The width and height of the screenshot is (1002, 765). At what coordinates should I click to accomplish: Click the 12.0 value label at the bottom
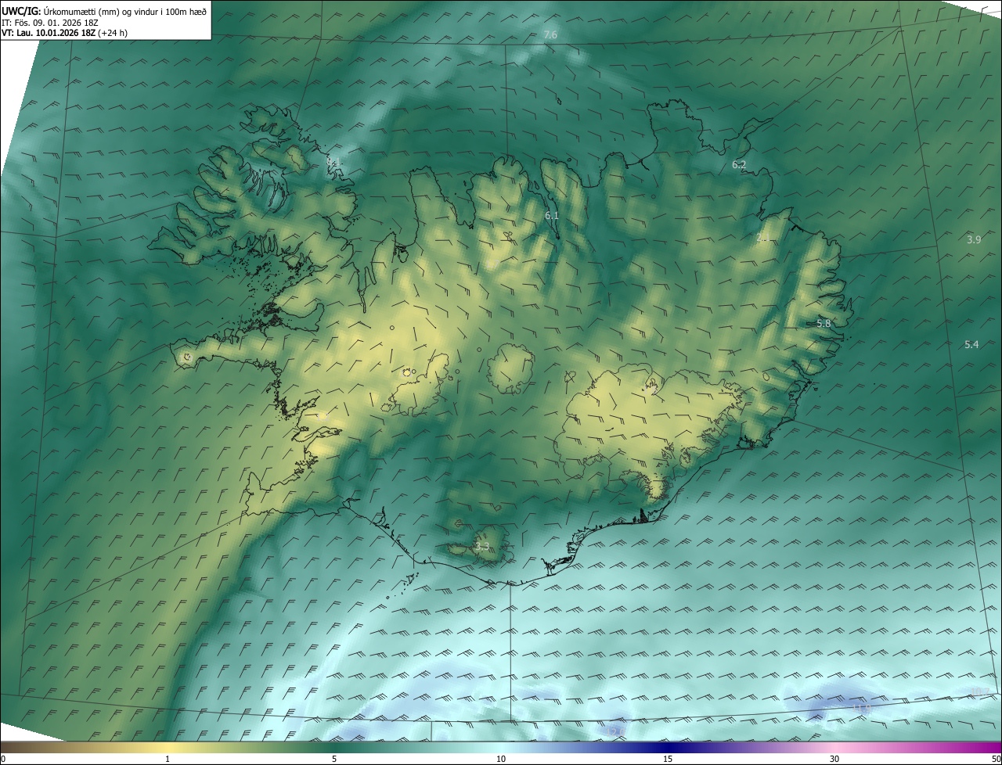pos(616,731)
